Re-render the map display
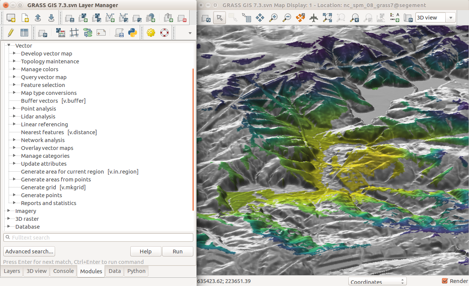469x286 pixels. click(x=206, y=18)
